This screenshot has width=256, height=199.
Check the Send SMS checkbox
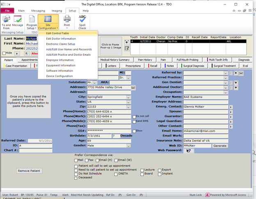(134, 122)
